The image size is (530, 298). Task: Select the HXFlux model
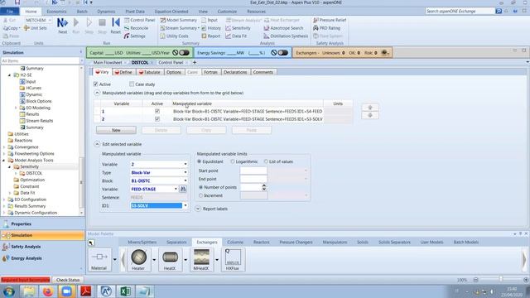pos(233,259)
